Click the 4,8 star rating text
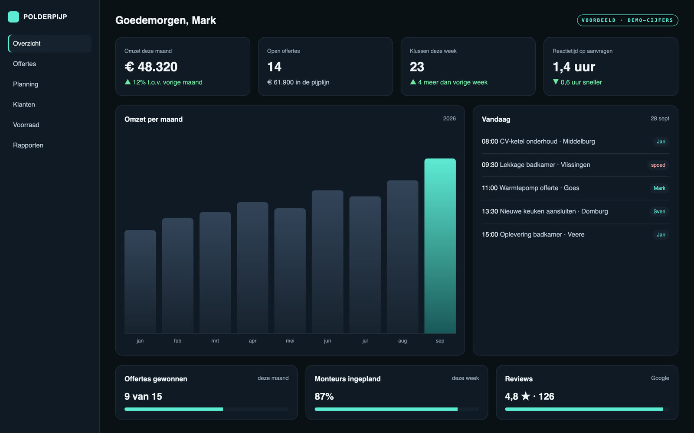The width and height of the screenshot is (694, 433). click(530, 396)
